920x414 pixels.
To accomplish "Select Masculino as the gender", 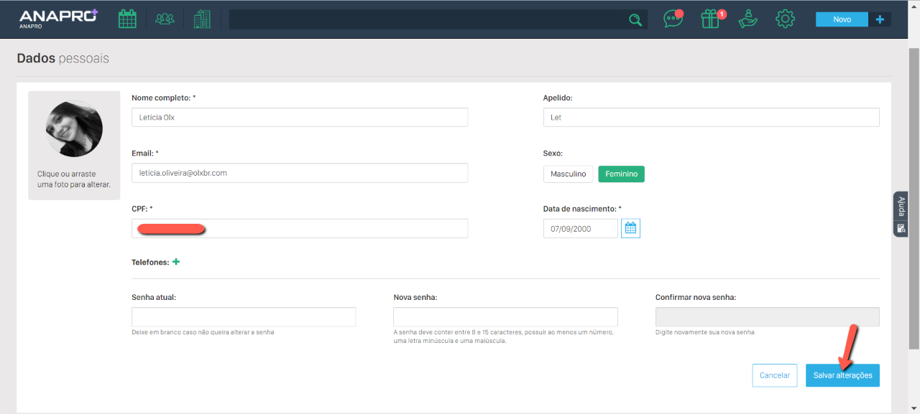I will click(568, 174).
